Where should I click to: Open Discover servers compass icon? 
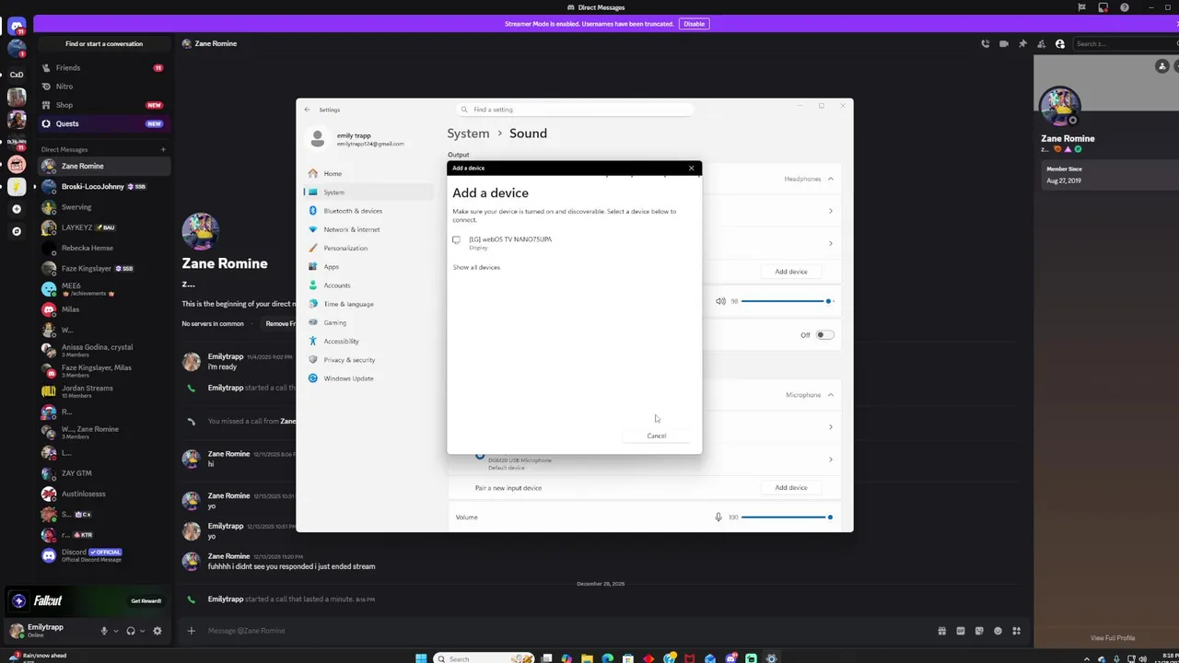[17, 231]
